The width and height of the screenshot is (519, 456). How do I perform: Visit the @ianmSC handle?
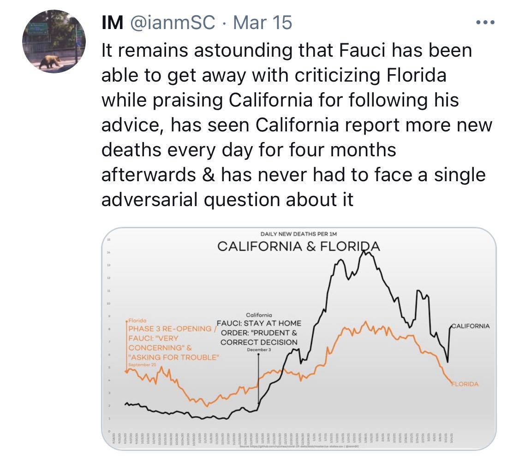tap(173, 23)
